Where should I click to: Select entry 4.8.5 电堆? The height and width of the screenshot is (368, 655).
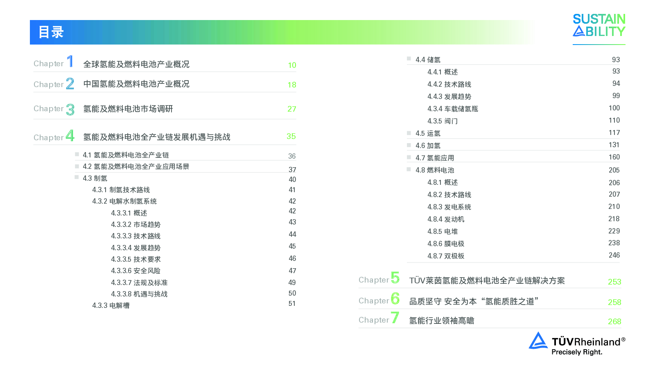pyautogui.click(x=443, y=231)
